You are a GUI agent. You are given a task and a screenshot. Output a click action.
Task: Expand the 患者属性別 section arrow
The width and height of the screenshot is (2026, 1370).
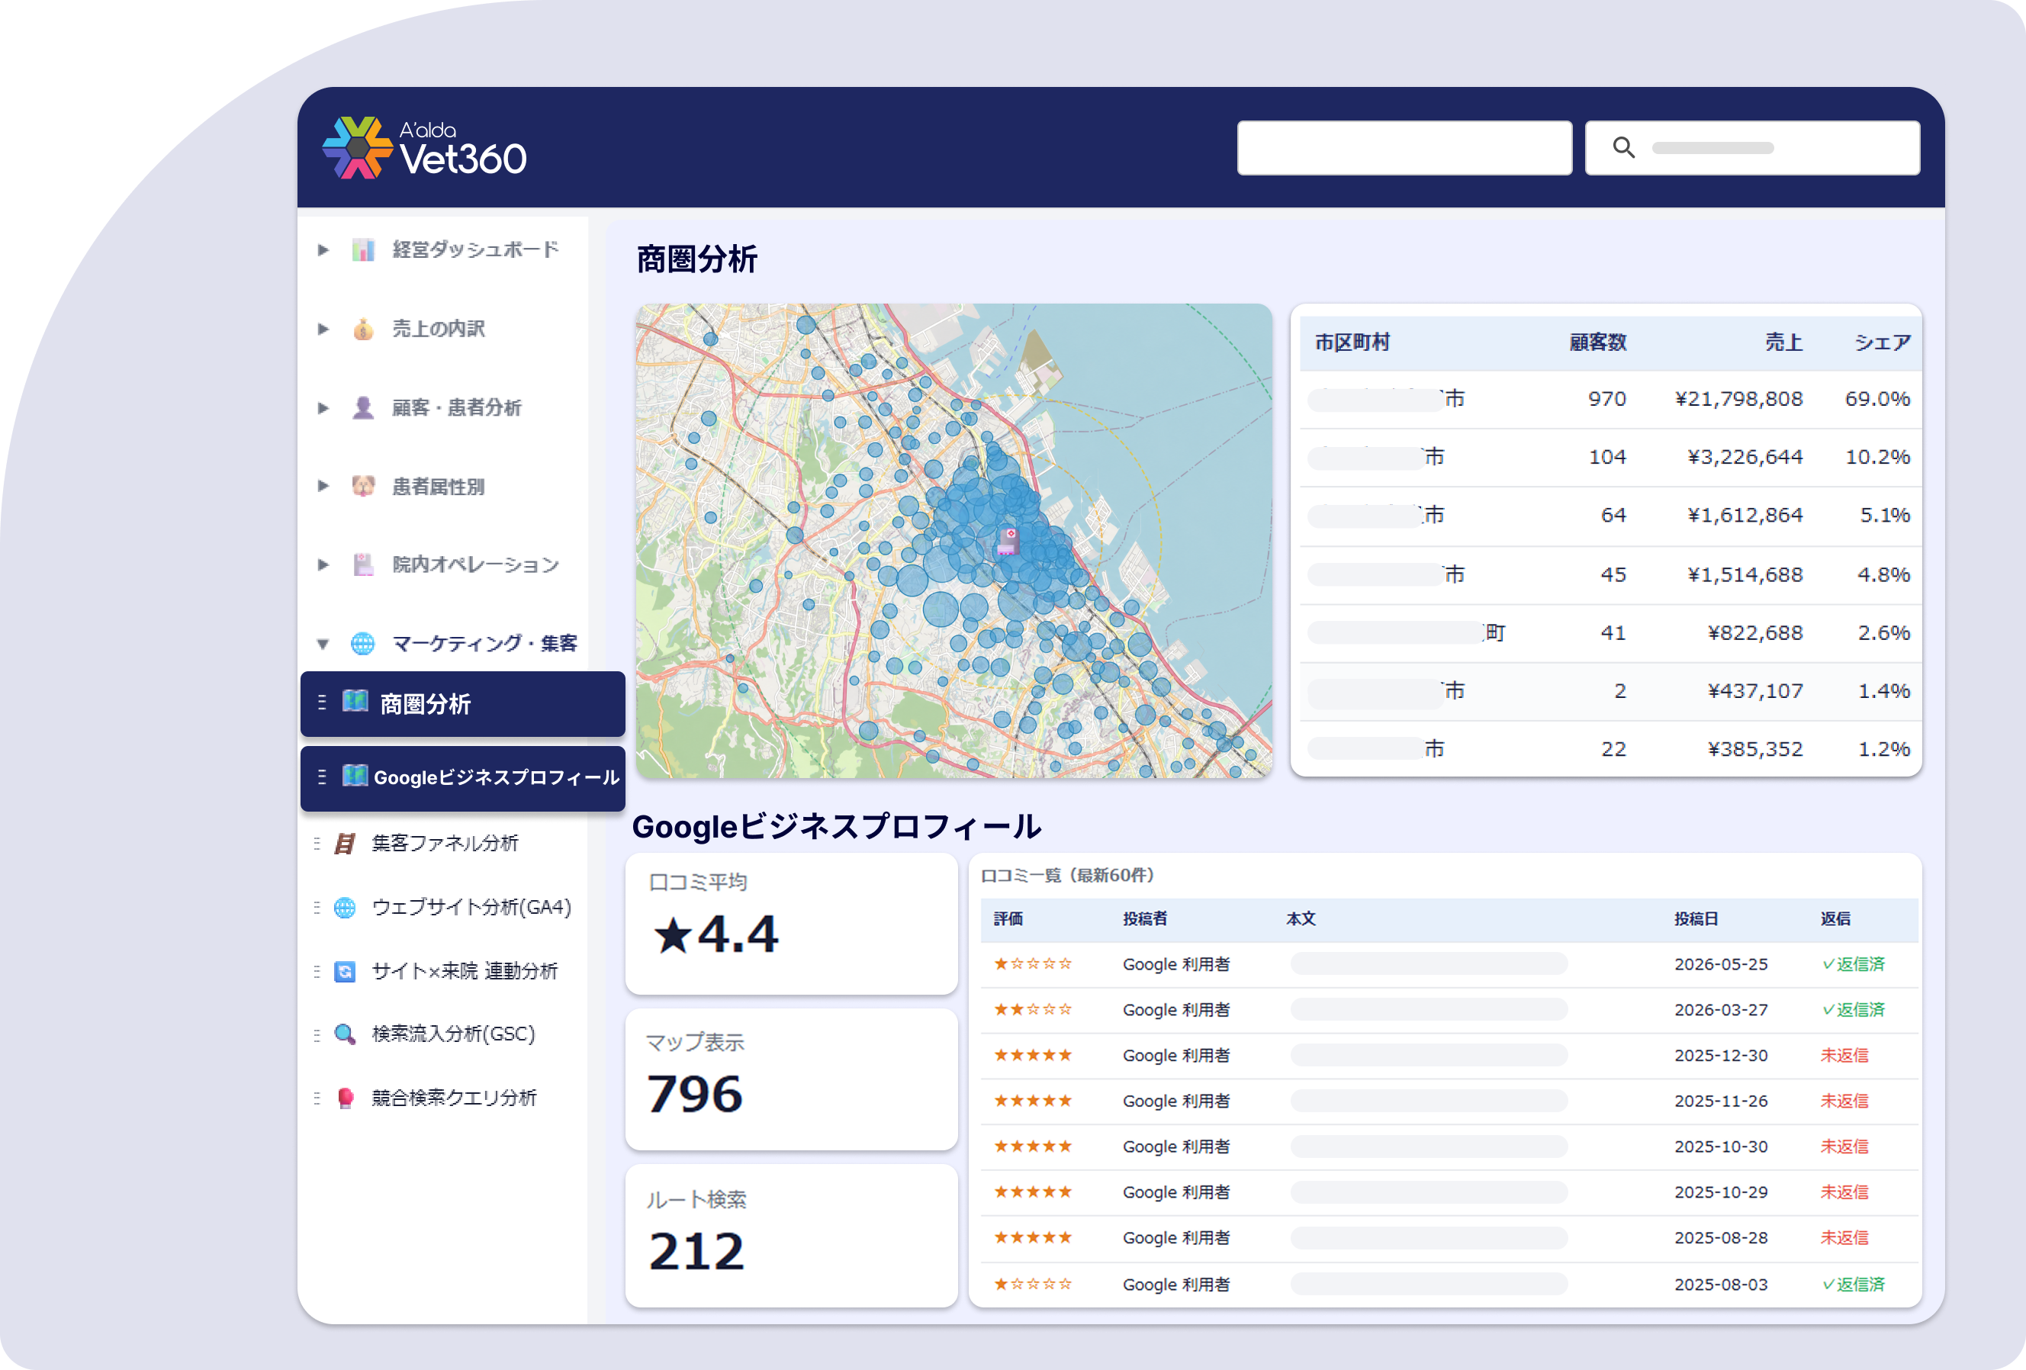point(323,487)
